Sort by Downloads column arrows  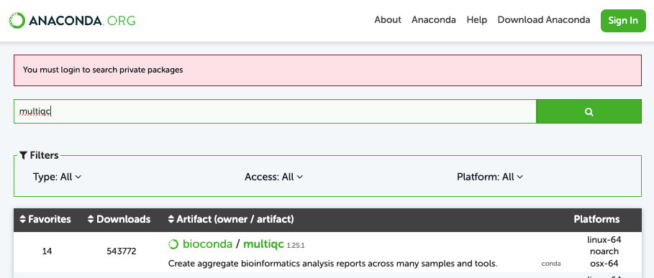91,219
